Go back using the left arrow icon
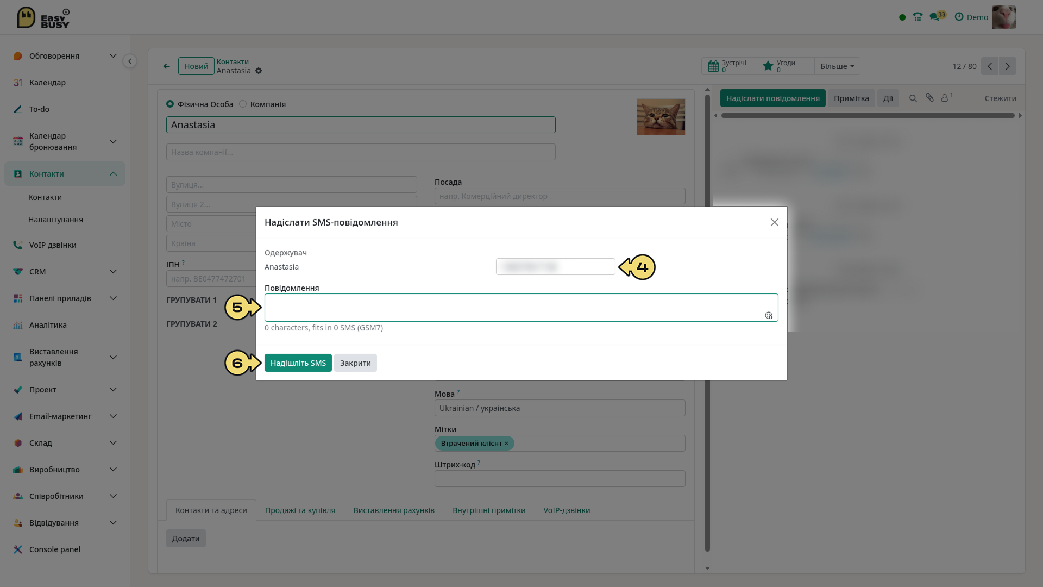The image size is (1043, 587). (167, 66)
